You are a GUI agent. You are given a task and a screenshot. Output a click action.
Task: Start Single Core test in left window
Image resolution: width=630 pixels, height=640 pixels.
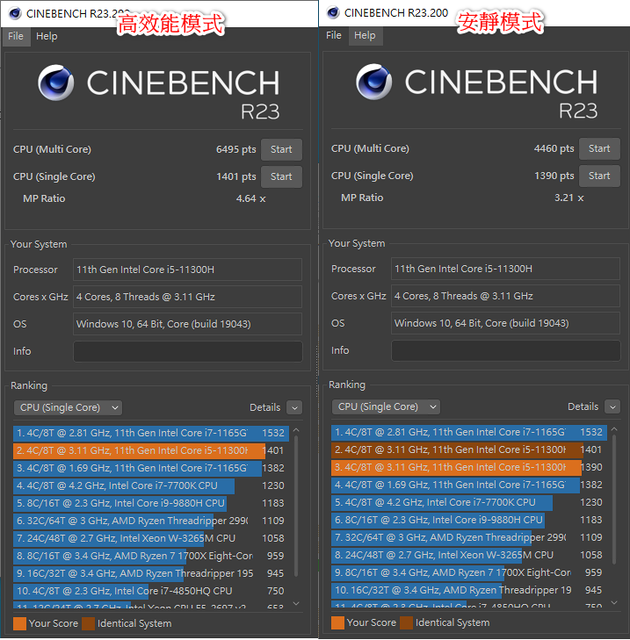tap(281, 176)
